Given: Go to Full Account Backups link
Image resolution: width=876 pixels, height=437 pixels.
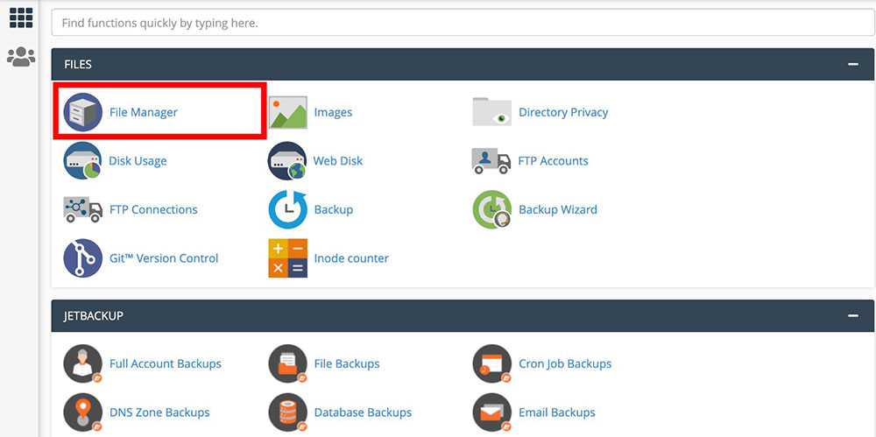Looking at the screenshot, I should 166,363.
